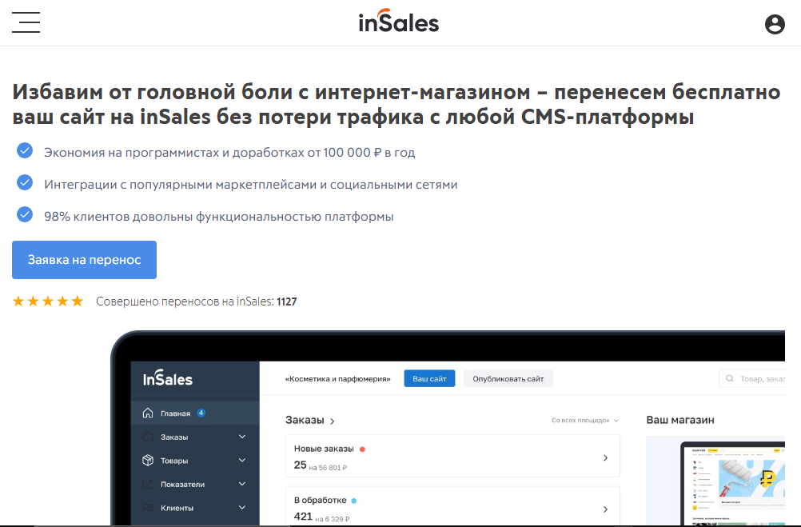Click the people icon beside "Клиенты"

pos(148,508)
